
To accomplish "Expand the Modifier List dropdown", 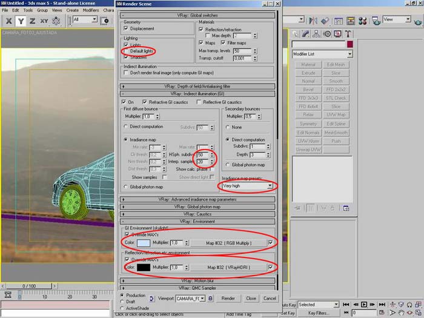I will coord(349,55).
